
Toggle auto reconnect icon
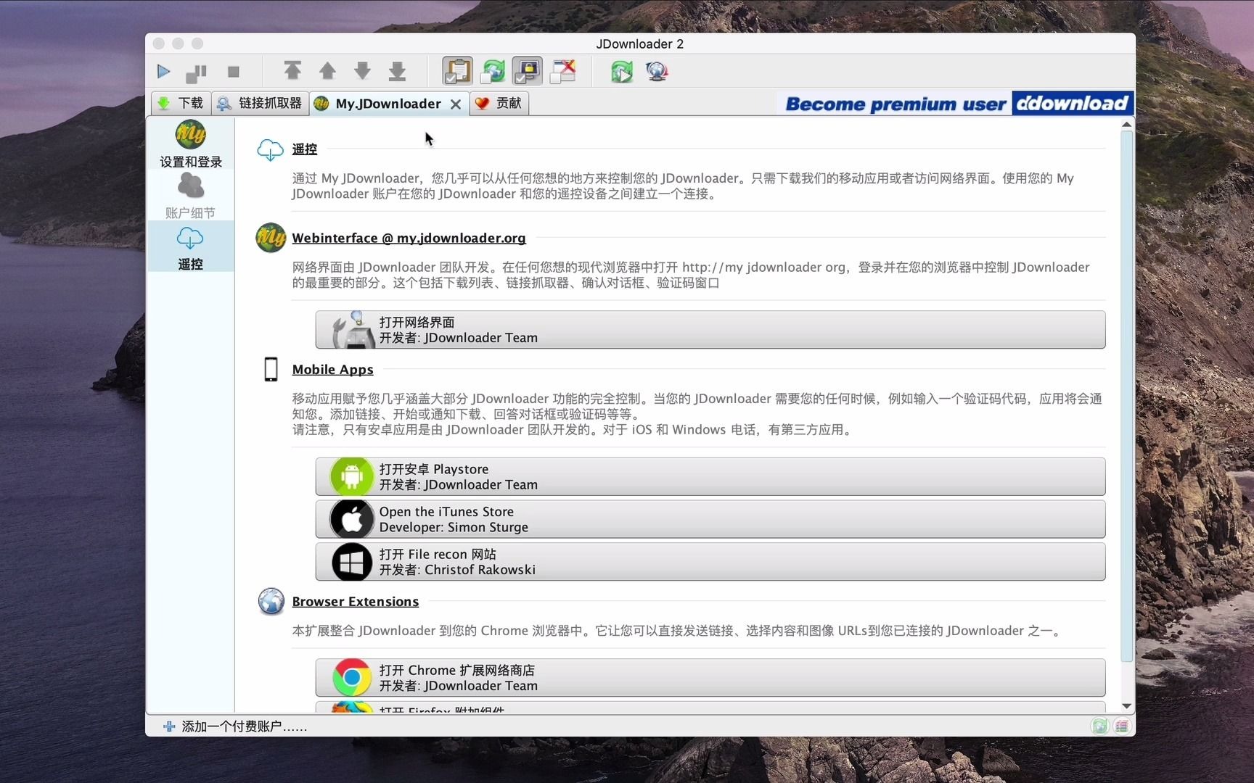tap(493, 71)
